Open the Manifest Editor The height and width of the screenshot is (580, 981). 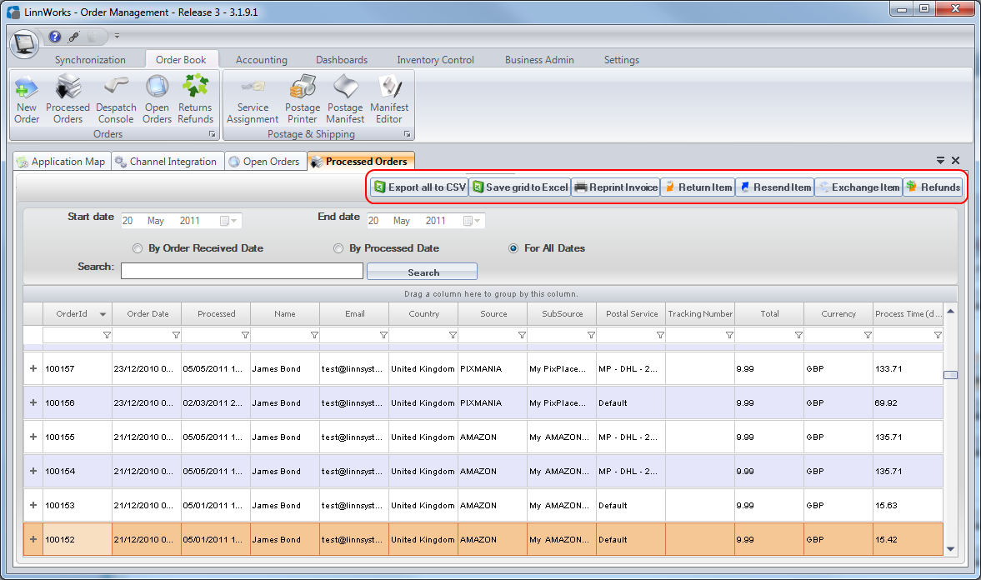point(389,98)
